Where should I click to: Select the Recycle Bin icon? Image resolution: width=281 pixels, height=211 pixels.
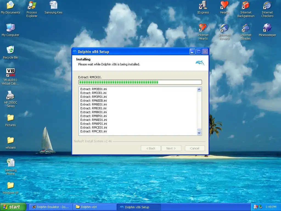[10, 52]
